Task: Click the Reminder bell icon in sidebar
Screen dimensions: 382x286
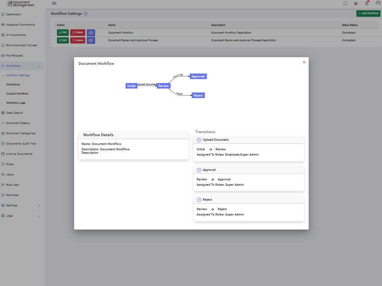Action: [x=3, y=195]
